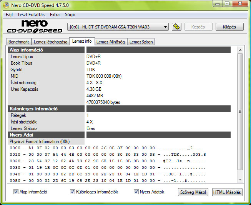The width and height of the screenshot is (251, 205).
Task: Click the scrollbar down arrow
Action: (x=240, y=179)
